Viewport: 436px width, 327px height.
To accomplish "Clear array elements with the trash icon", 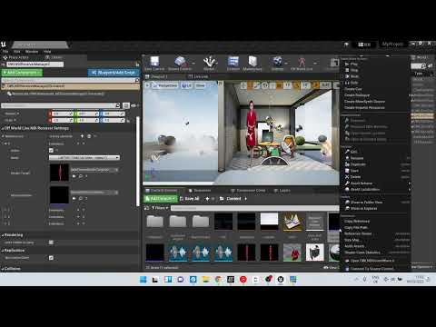I will click(x=89, y=136).
